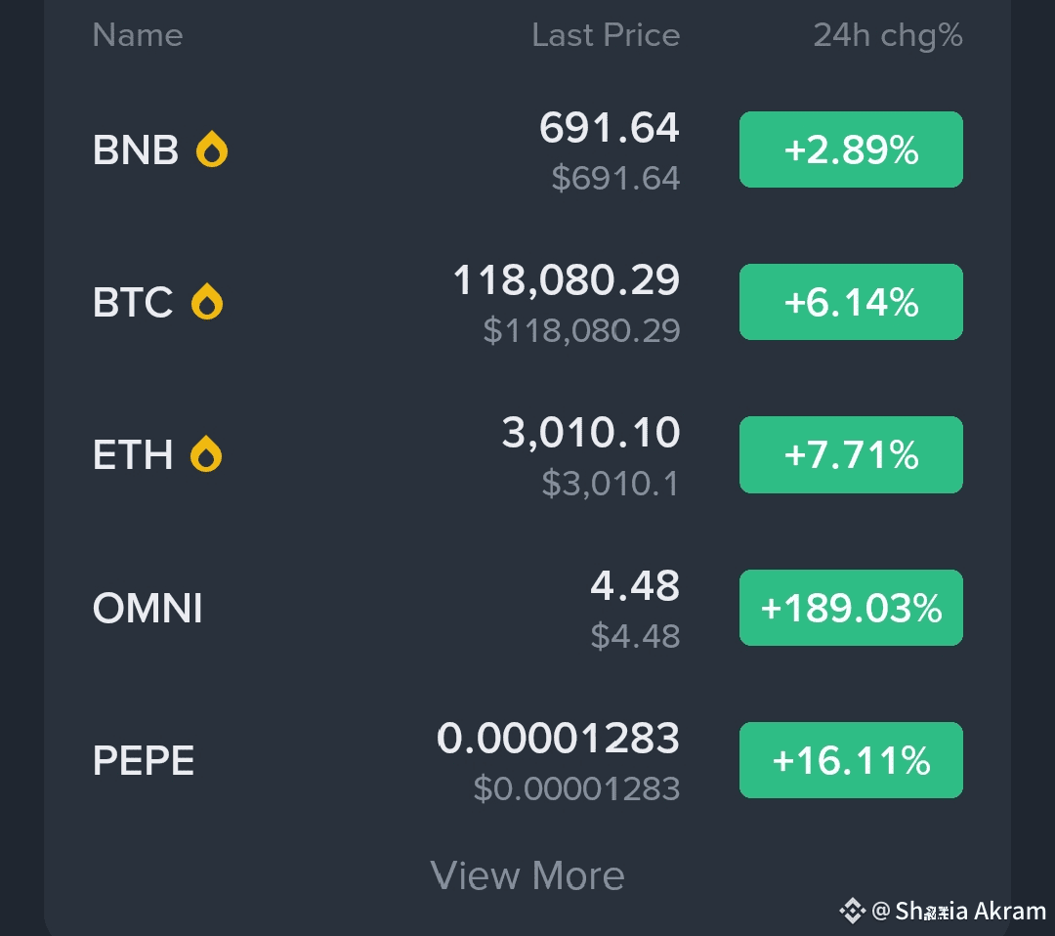Click the hot flame icon next to BTC

pos(206,302)
